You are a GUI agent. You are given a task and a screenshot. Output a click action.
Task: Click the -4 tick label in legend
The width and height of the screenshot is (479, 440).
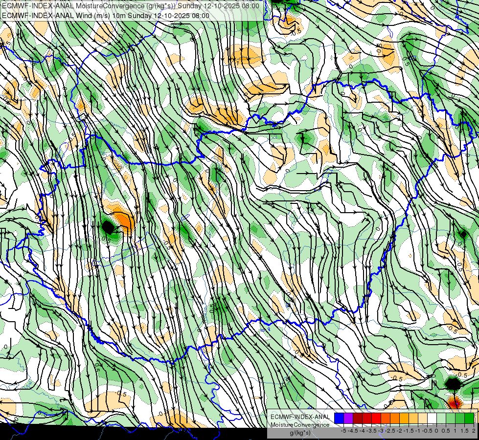coord(362,431)
